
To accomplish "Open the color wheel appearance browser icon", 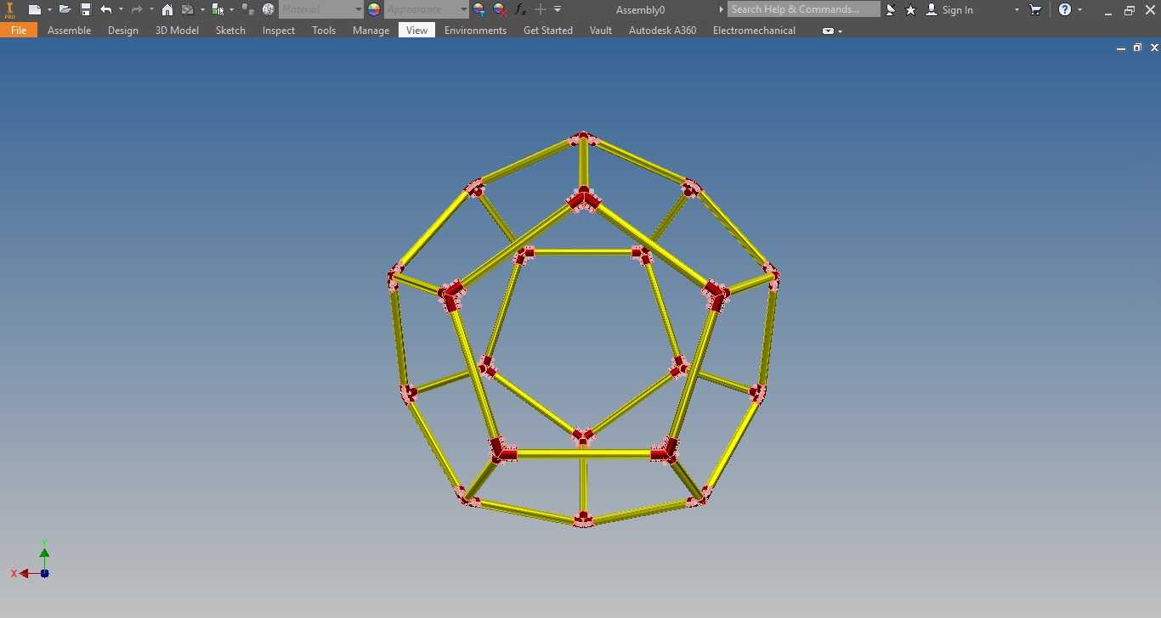I will pyautogui.click(x=374, y=9).
